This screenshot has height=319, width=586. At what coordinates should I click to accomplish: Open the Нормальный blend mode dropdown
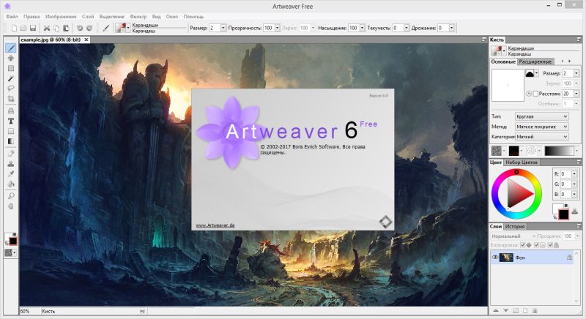(513, 236)
